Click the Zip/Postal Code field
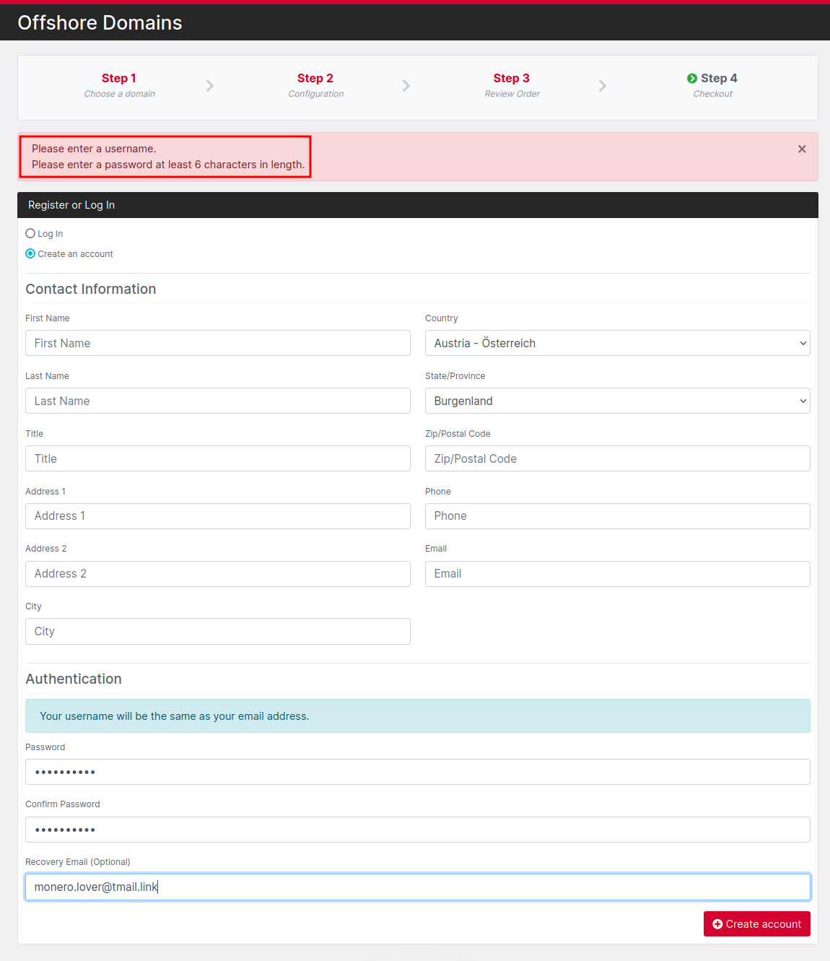 (x=617, y=458)
